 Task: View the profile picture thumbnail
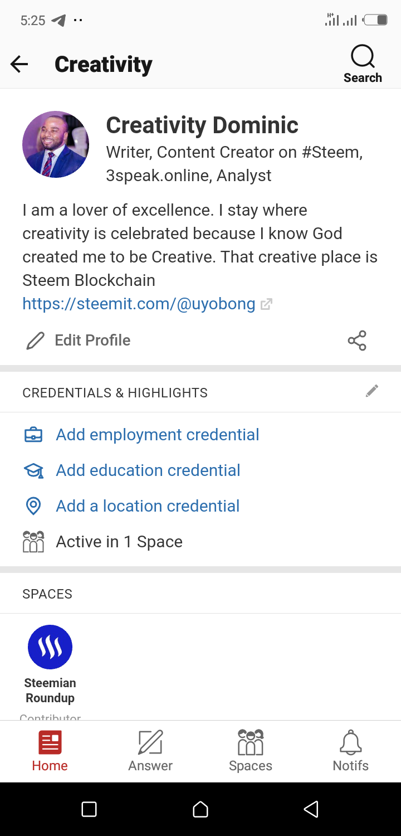56,144
